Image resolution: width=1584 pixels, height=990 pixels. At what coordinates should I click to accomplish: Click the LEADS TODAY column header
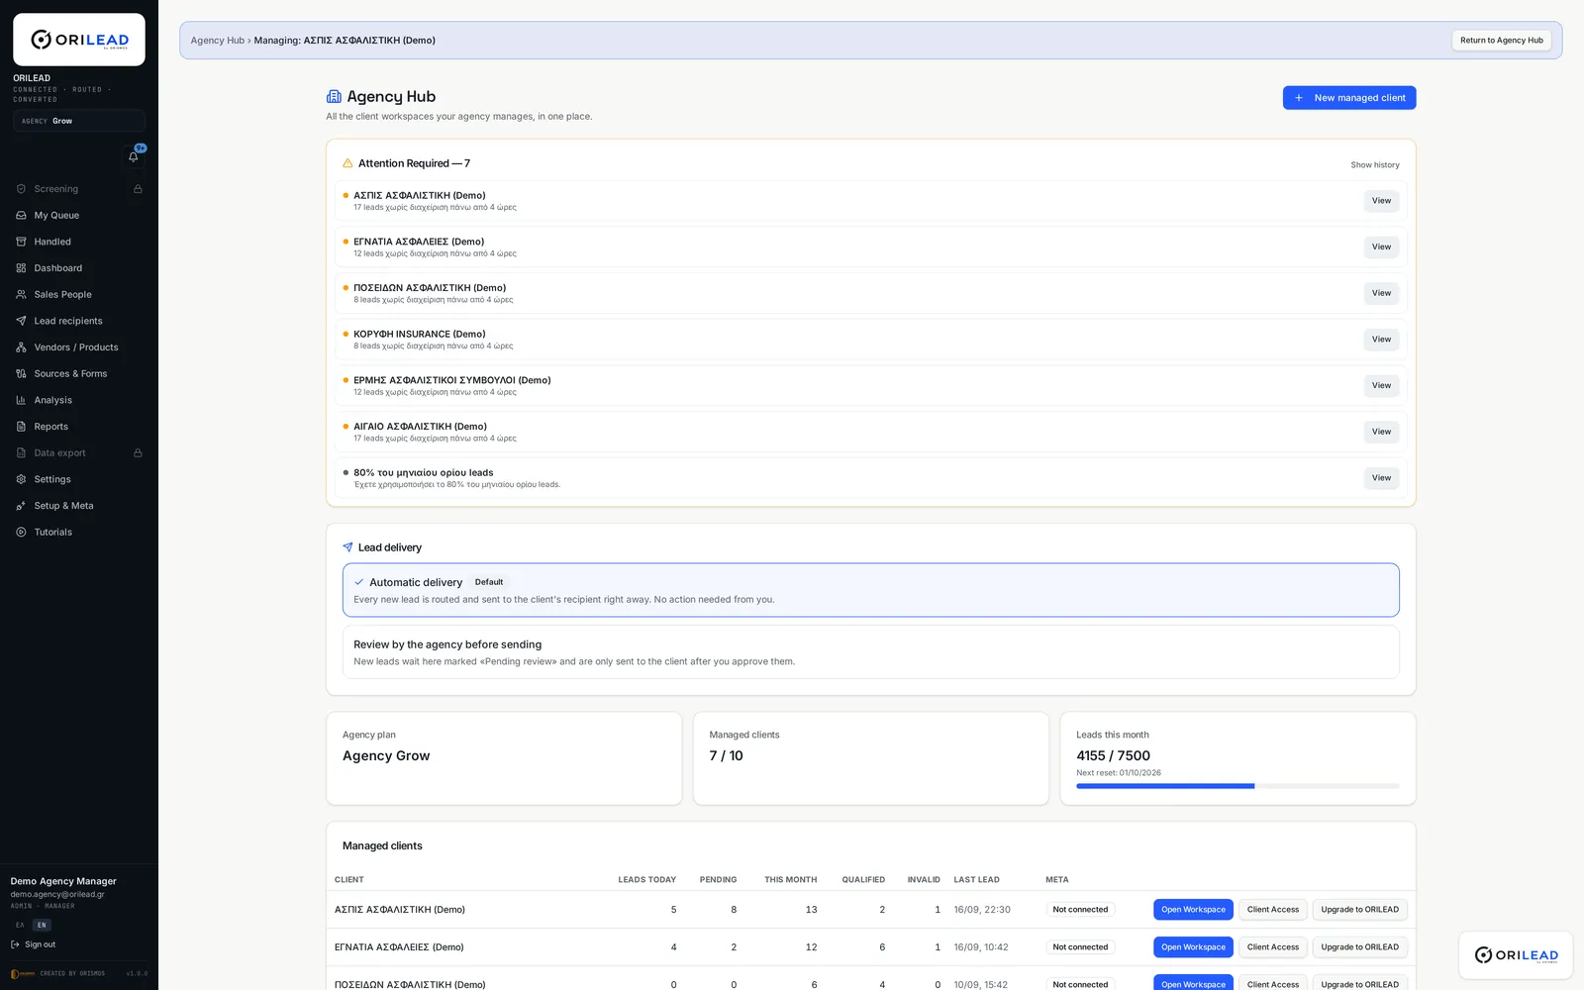click(646, 880)
